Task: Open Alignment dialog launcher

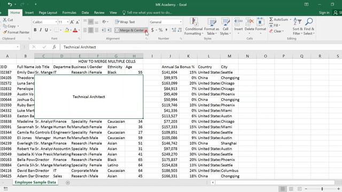Action: [x=146, y=38]
